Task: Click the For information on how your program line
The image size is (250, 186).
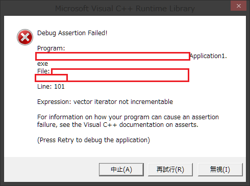Action: [x=128, y=117]
